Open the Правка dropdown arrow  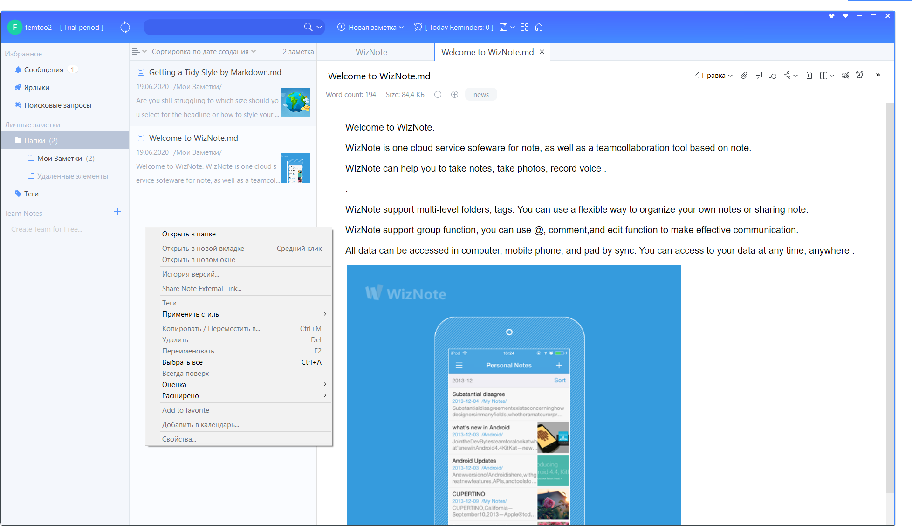730,76
